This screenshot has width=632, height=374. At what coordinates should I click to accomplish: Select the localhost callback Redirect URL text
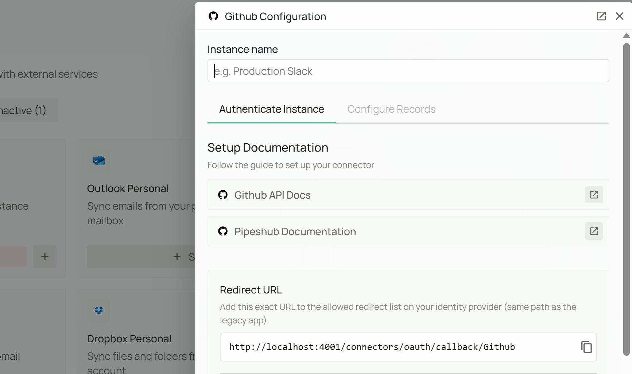pyautogui.click(x=372, y=347)
